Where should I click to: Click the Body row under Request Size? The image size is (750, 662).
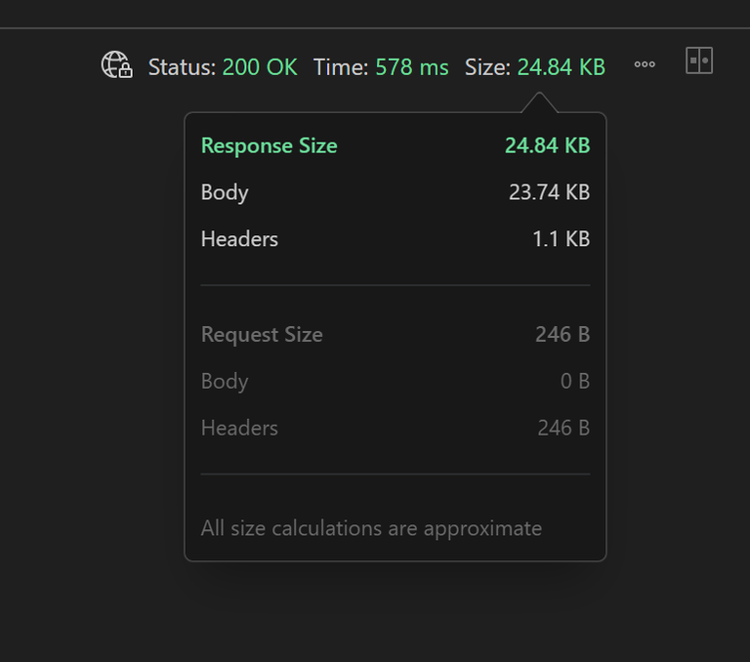(225, 382)
